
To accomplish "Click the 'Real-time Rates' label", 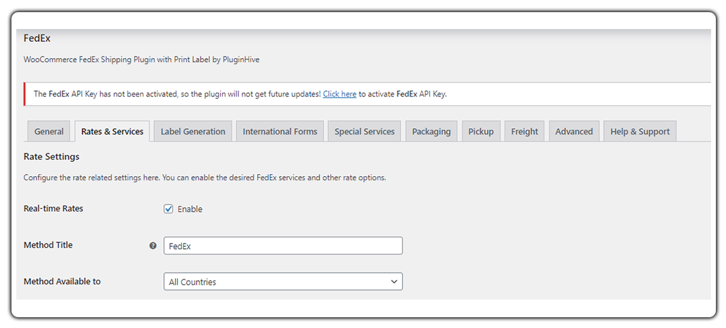I will click(x=53, y=208).
